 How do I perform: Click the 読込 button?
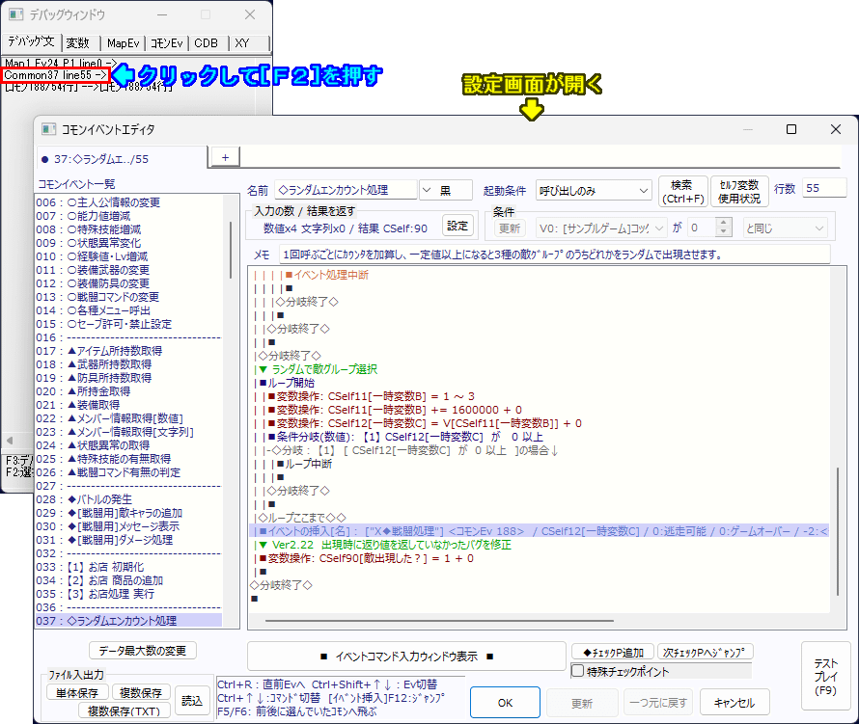192,701
